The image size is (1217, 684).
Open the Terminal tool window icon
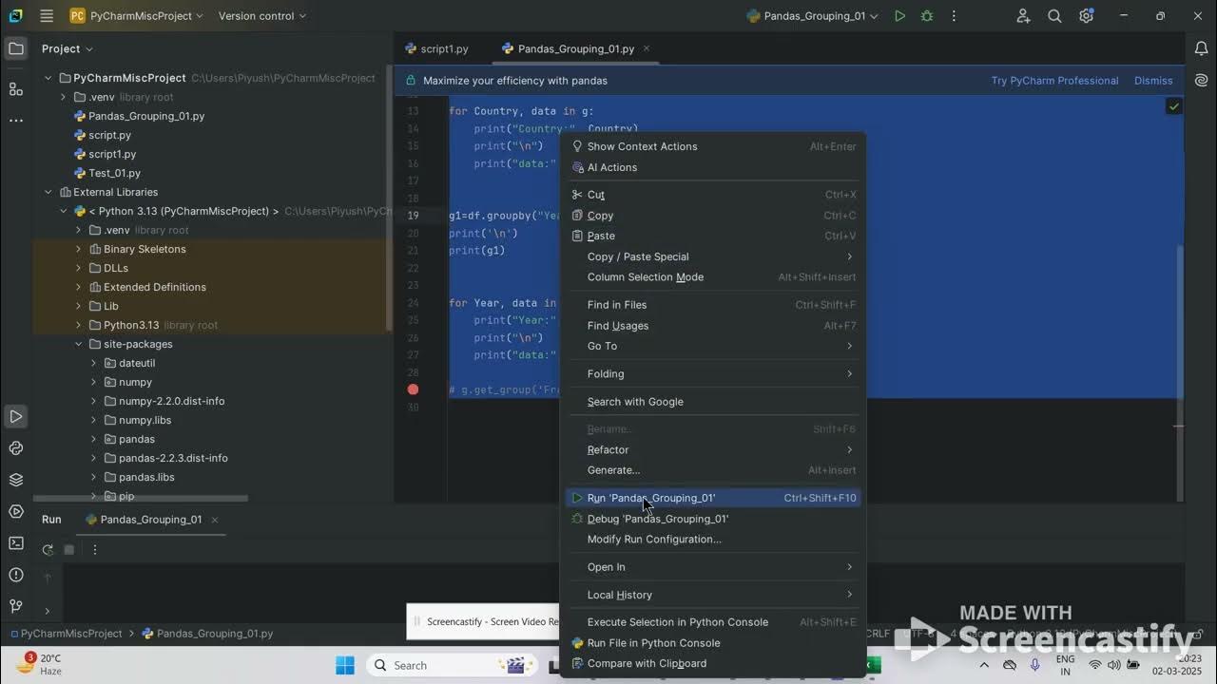(15, 542)
